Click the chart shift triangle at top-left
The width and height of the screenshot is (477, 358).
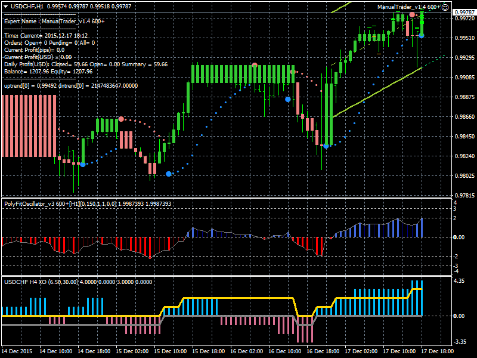point(5,6)
